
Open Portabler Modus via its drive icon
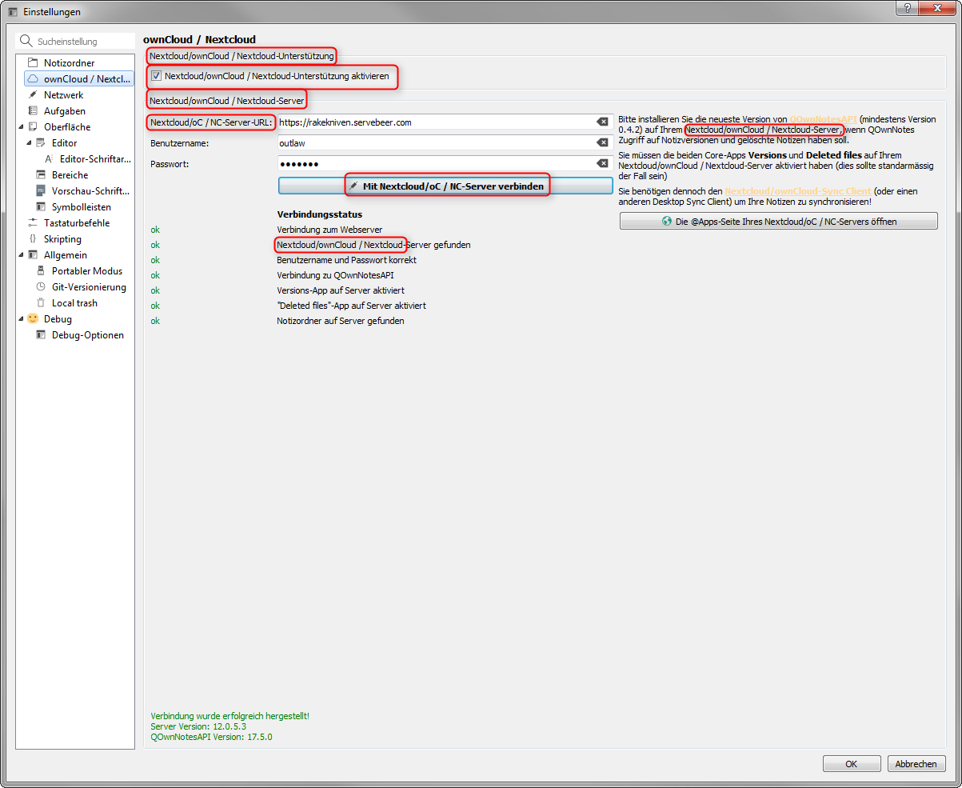(x=41, y=270)
